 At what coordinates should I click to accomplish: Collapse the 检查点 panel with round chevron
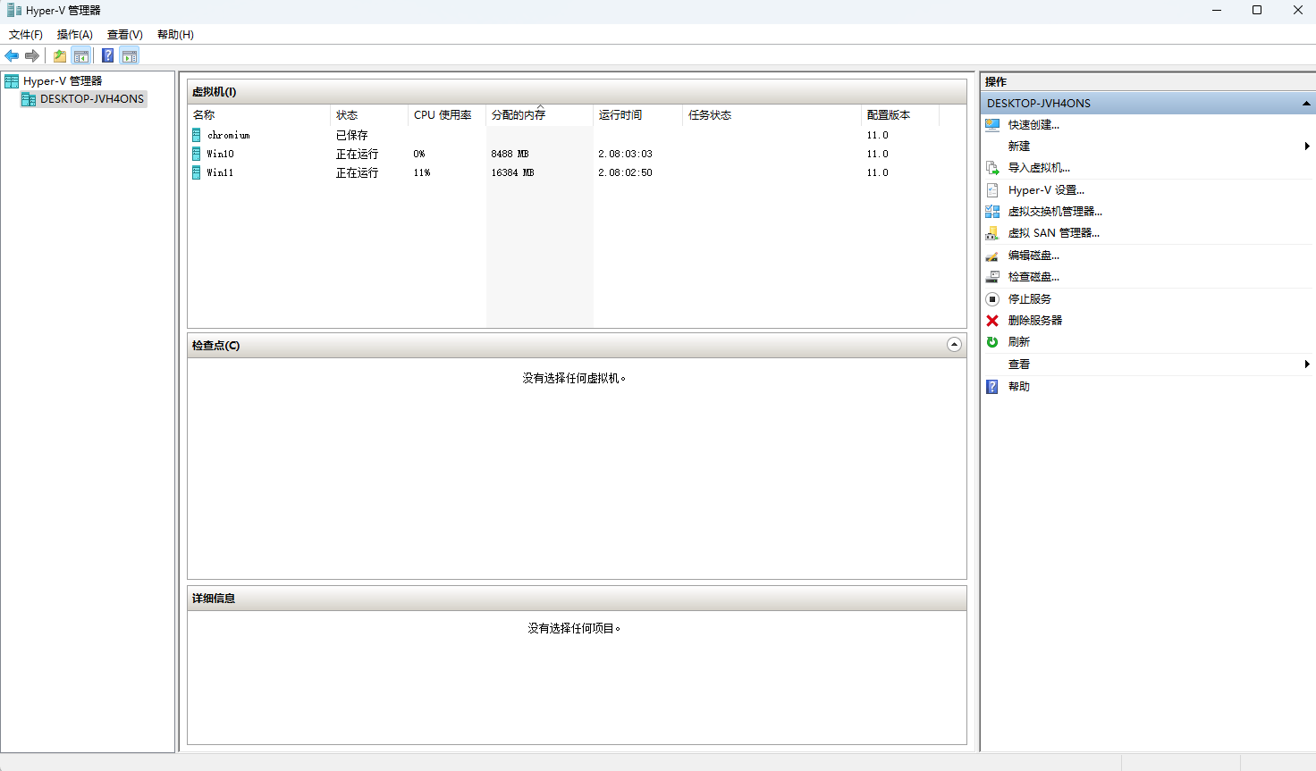click(954, 345)
